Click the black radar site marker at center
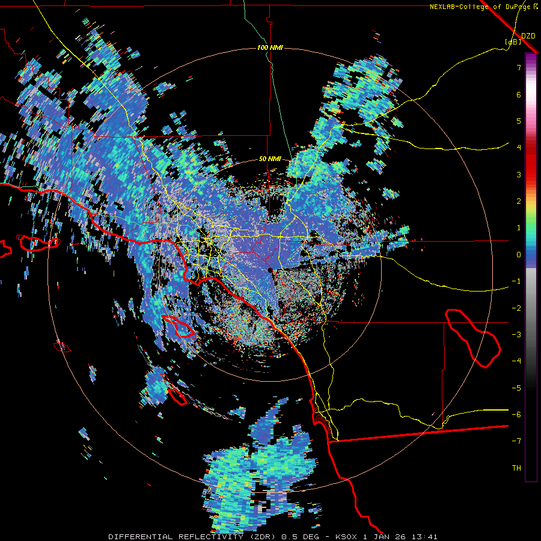541x541 pixels. click(x=270, y=270)
